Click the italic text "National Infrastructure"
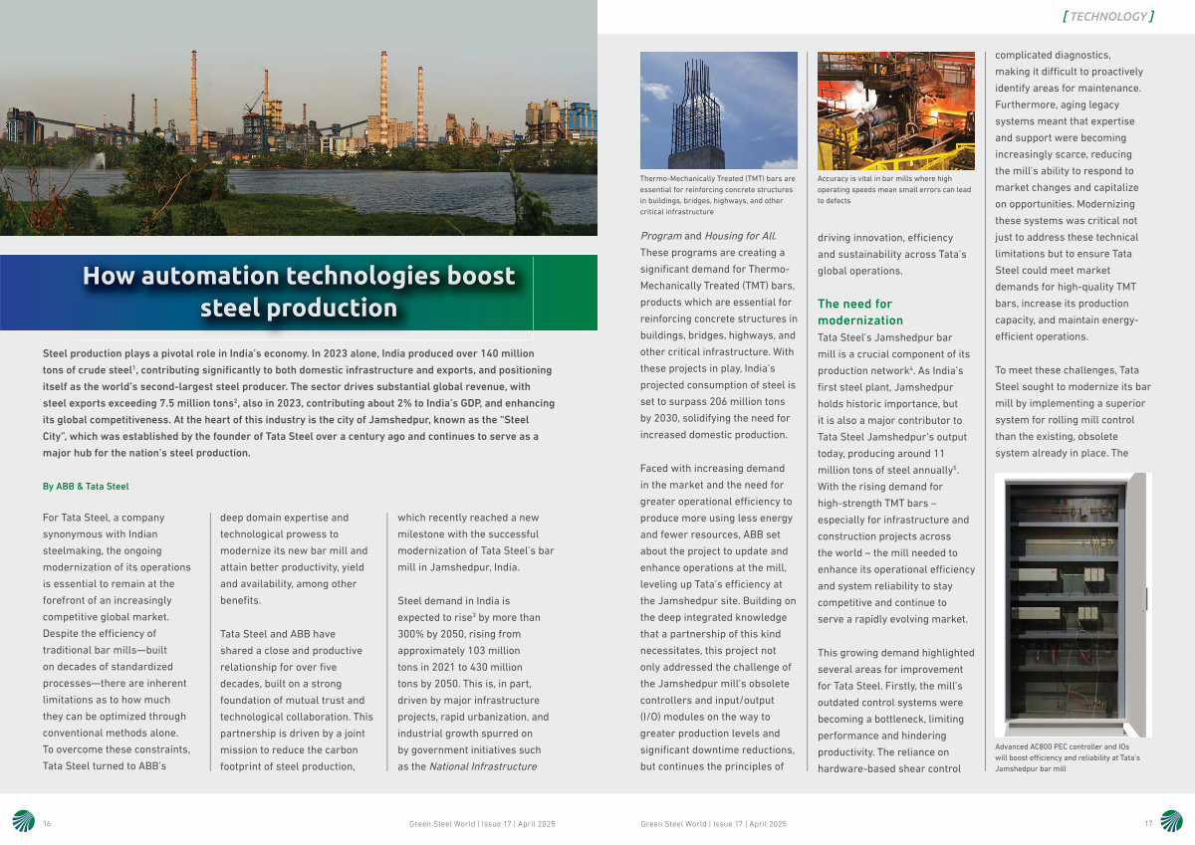Image resolution: width=1195 pixels, height=845 pixels. pyautogui.click(x=481, y=766)
